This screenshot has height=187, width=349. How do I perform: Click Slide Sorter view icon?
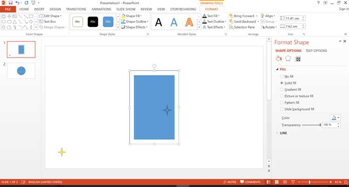pyautogui.click(x=277, y=182)
